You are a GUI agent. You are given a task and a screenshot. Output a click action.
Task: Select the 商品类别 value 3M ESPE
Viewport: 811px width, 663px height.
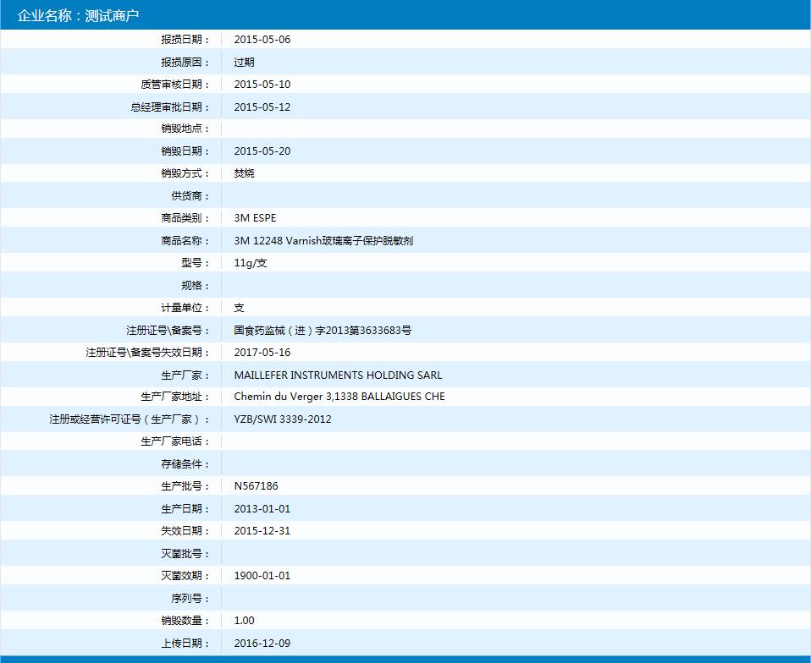255,217
